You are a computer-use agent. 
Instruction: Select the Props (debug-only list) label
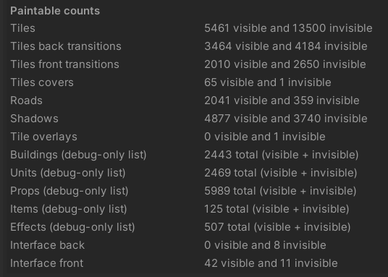(x=69, y=191)
